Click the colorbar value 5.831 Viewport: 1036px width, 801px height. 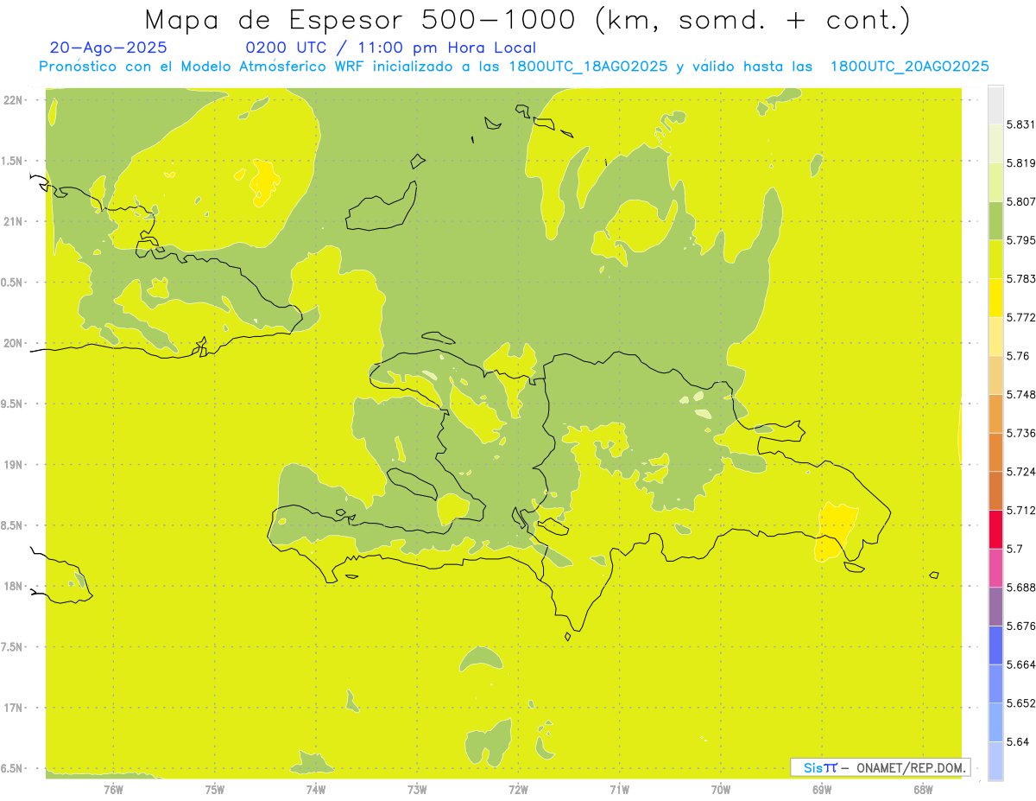(1020, 124)
